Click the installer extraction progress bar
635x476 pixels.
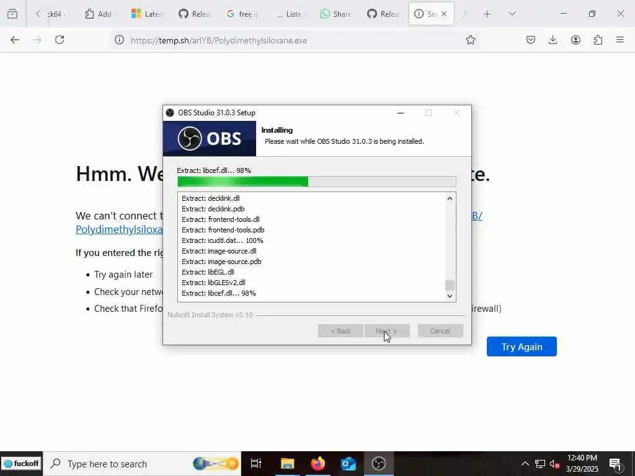click(317, 182)
